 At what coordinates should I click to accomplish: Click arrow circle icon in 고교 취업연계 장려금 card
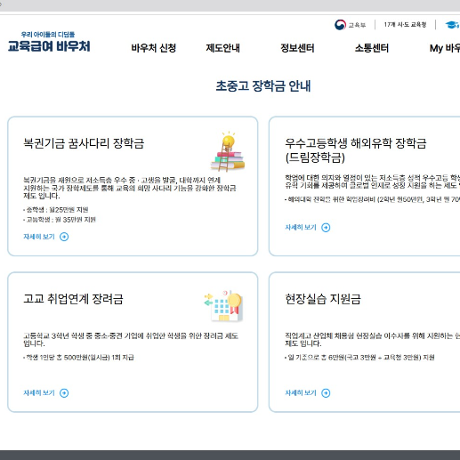coord(64,393)
